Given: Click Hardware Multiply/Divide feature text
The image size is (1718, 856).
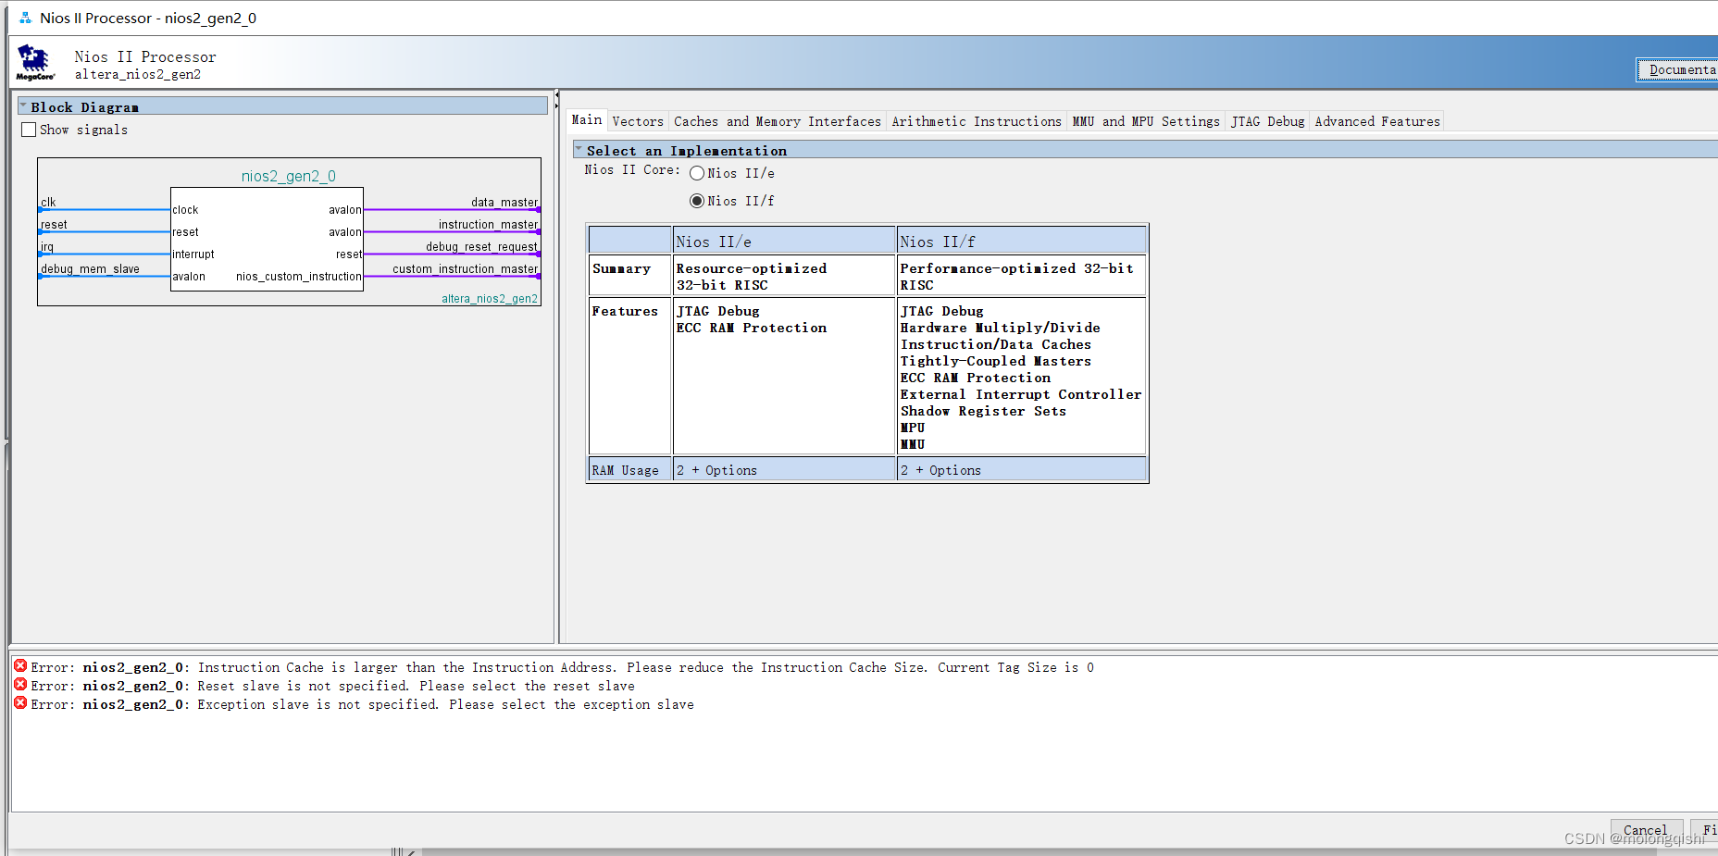Looking at the screenshot, I should [x=1001, y=328].
